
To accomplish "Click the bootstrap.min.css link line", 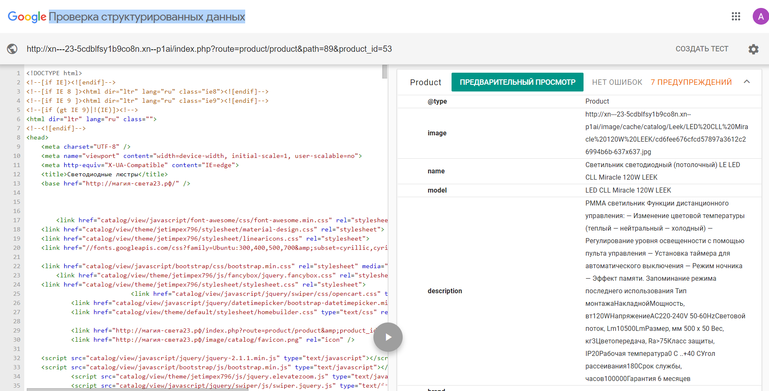I will click(x=214, y=266).
